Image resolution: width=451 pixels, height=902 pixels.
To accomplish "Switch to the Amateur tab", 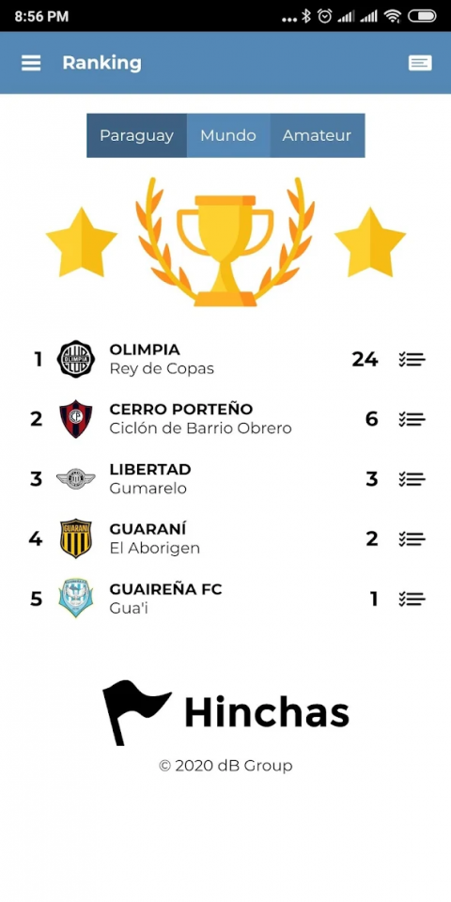I will [317, 135].
